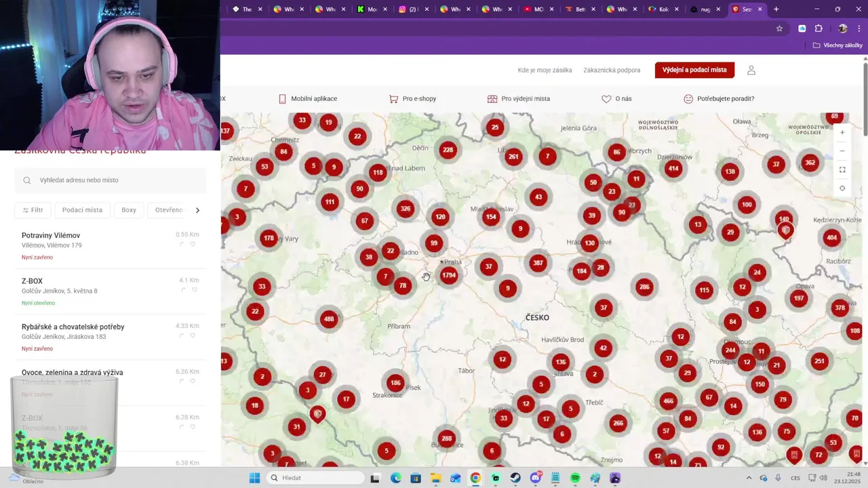868x488 pixels.
Task: Toggle map fullscreen view icon
Action: [842, 169]
